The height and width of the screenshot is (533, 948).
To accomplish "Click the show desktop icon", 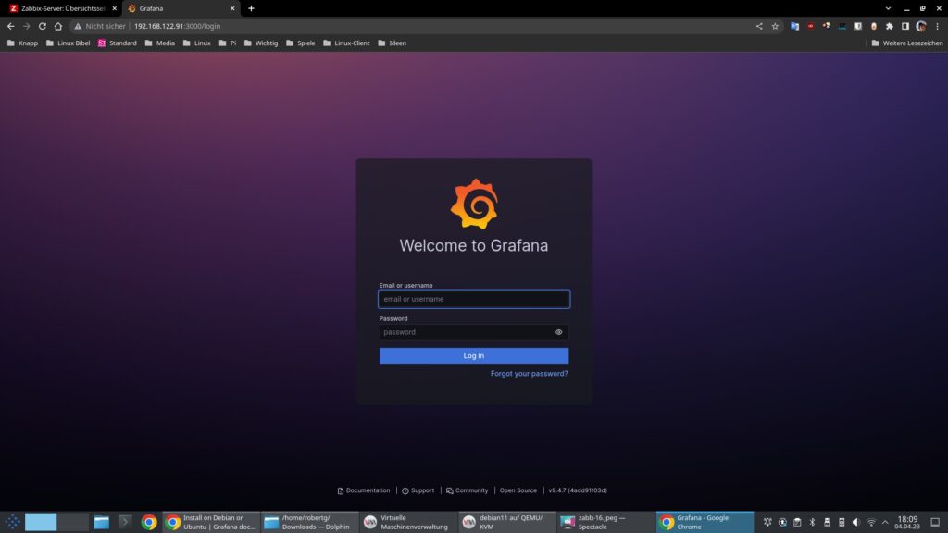I will coord(935,522).
